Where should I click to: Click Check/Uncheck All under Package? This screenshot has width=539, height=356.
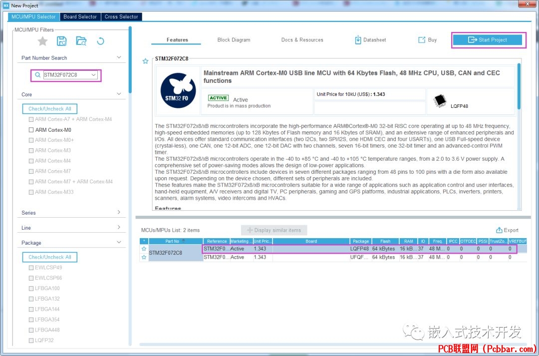[50, 257]
